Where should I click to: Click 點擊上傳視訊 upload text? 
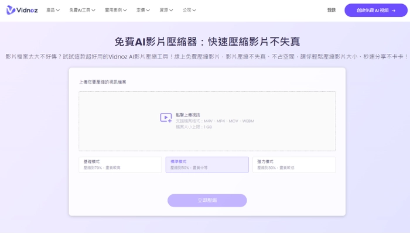(188, 115)
